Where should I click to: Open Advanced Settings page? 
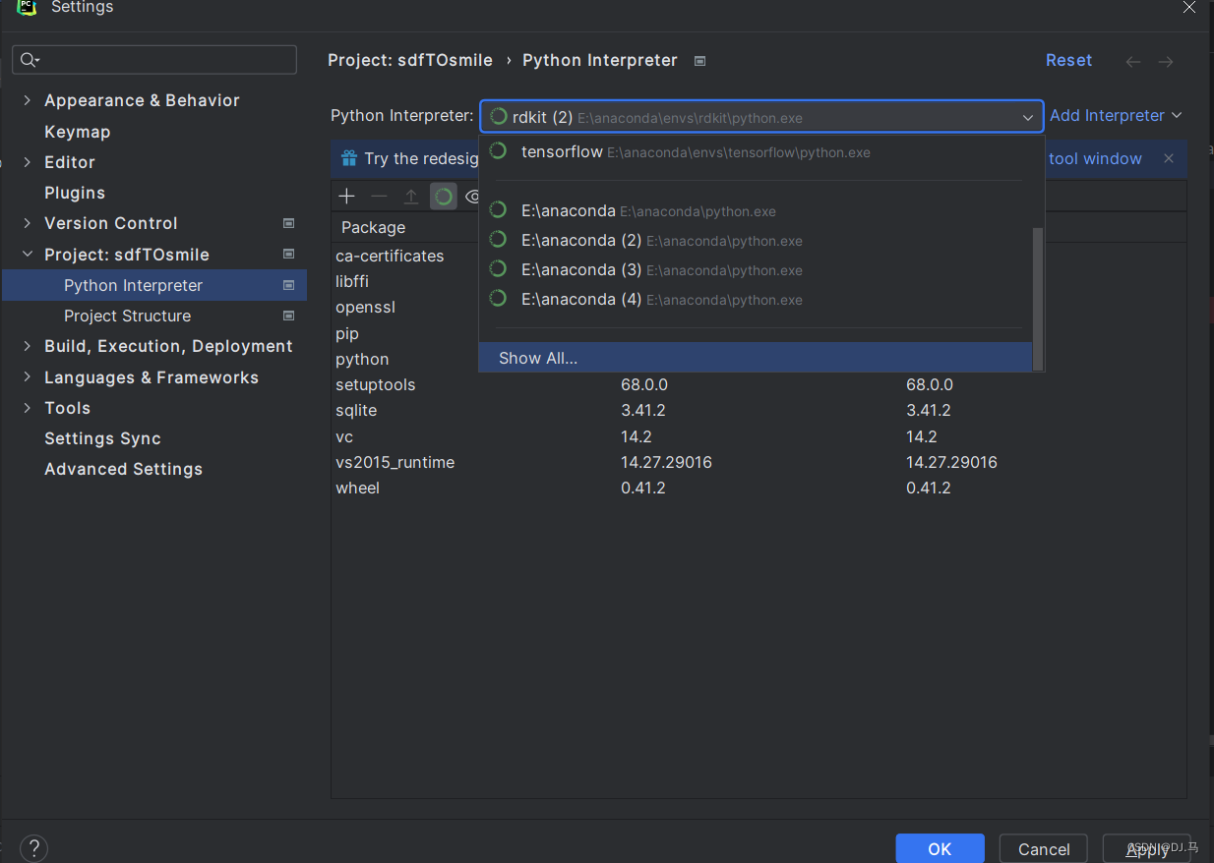tap(123, 469)
